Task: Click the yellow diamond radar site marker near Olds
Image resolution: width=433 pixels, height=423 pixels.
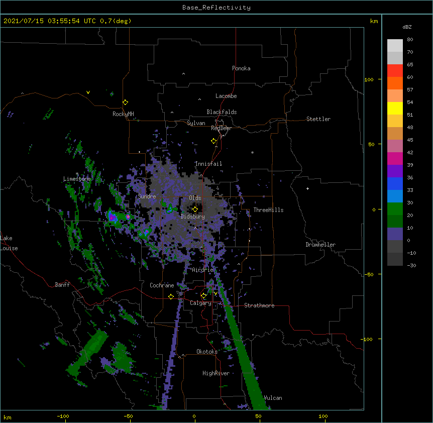Action: [195, 209]
